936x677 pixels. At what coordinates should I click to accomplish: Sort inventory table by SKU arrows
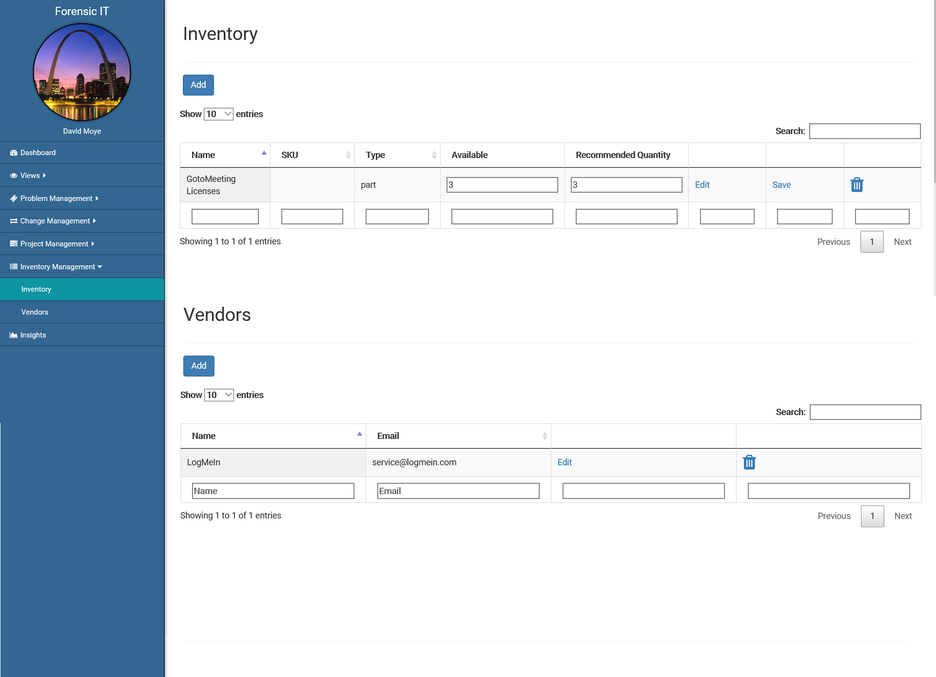348,155
